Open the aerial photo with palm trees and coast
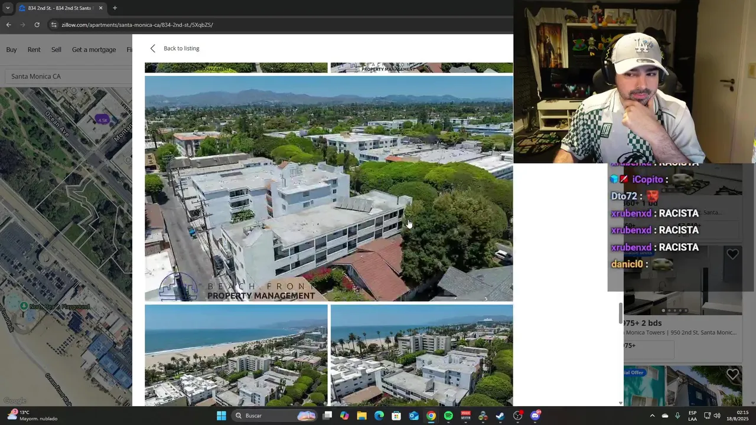 point(422,355)
